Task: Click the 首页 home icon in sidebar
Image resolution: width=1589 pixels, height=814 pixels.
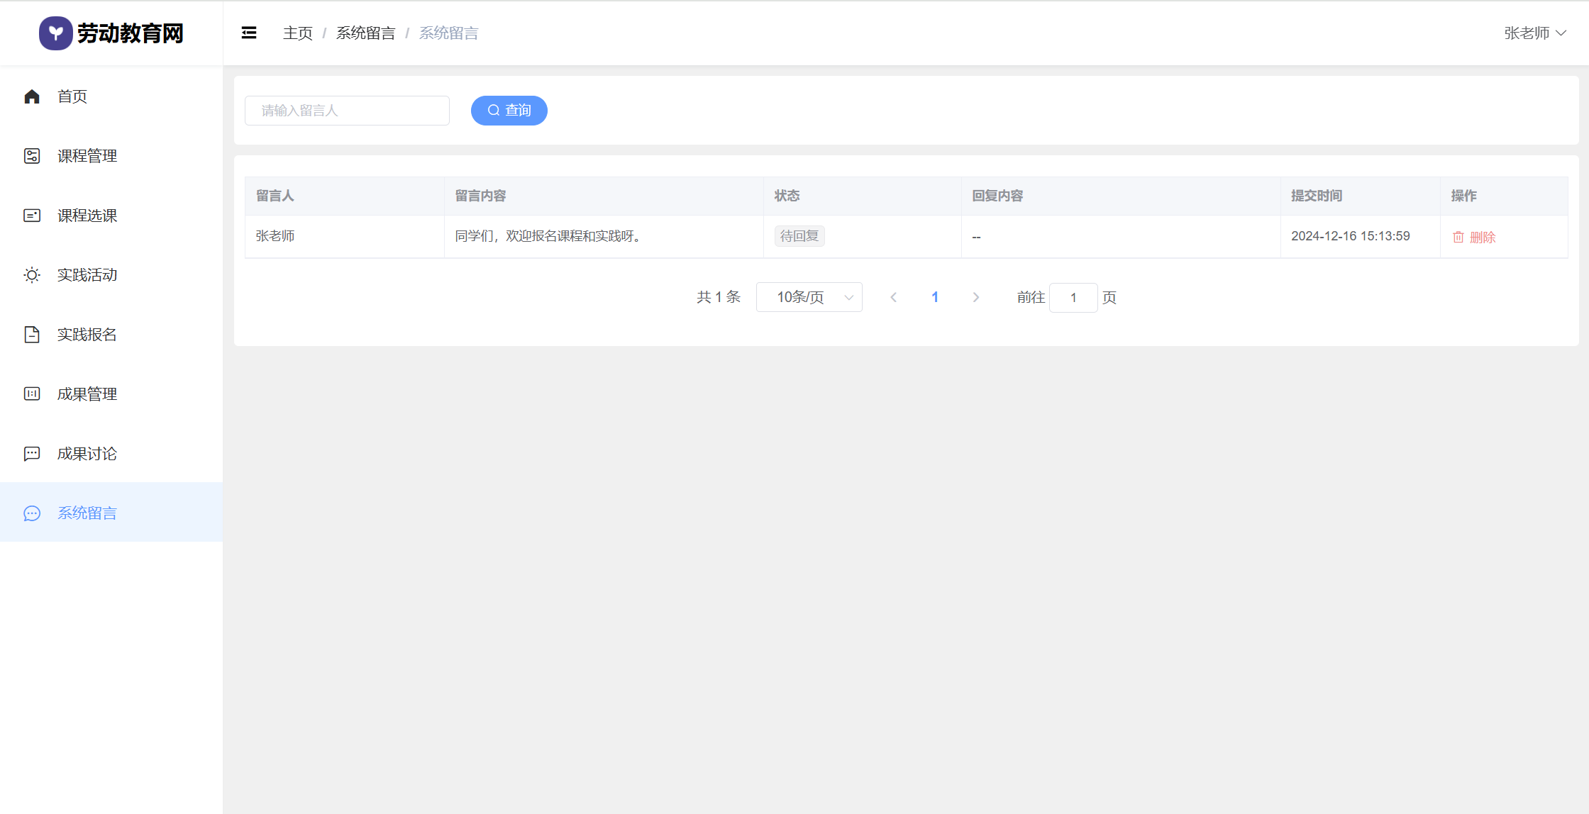Action: [x=32, y=96]
